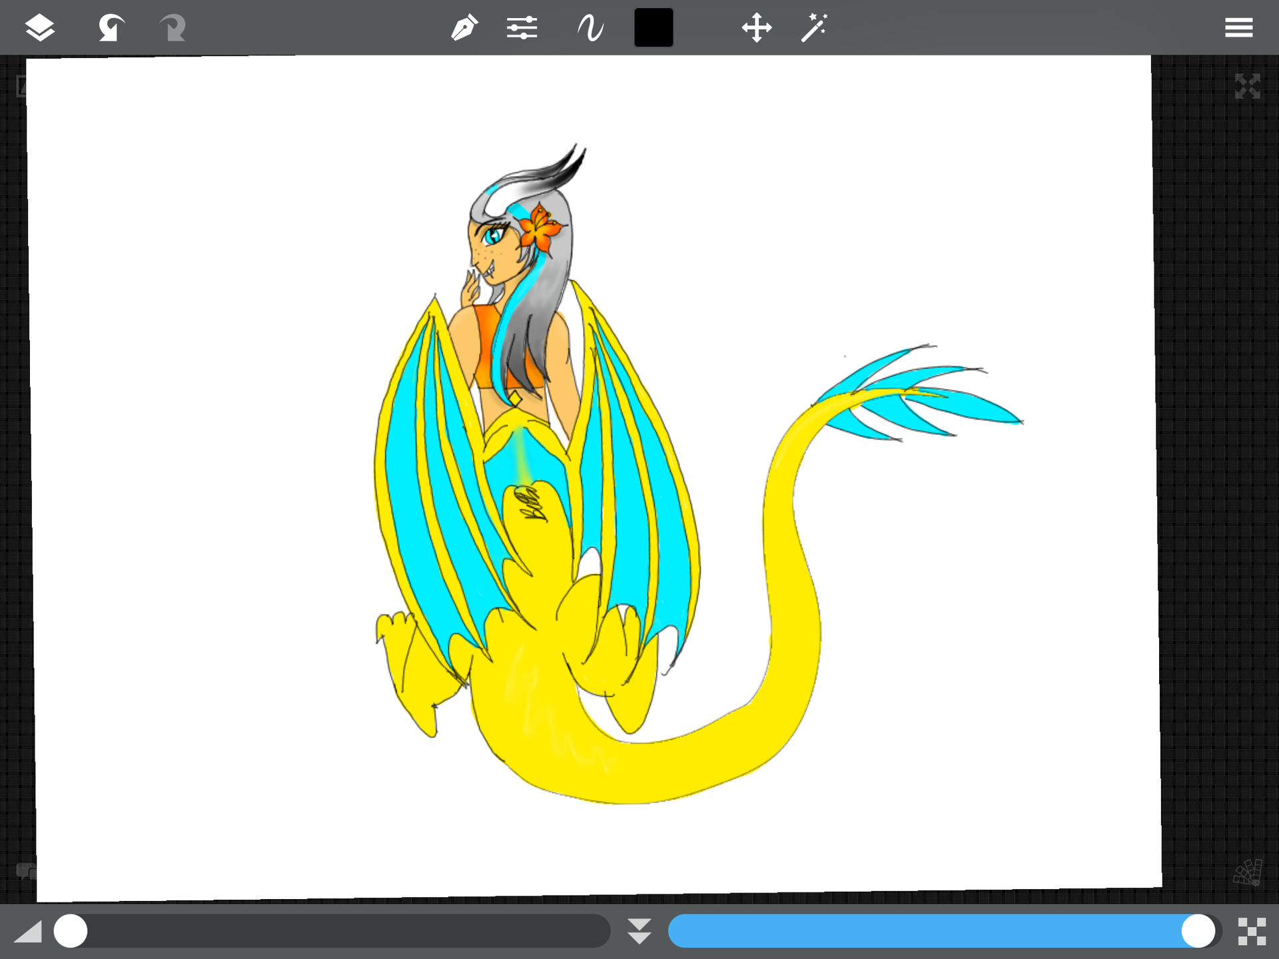Select the pen brush tool
This screenshot has width=1279, height=959.
[x=464, y=28]
